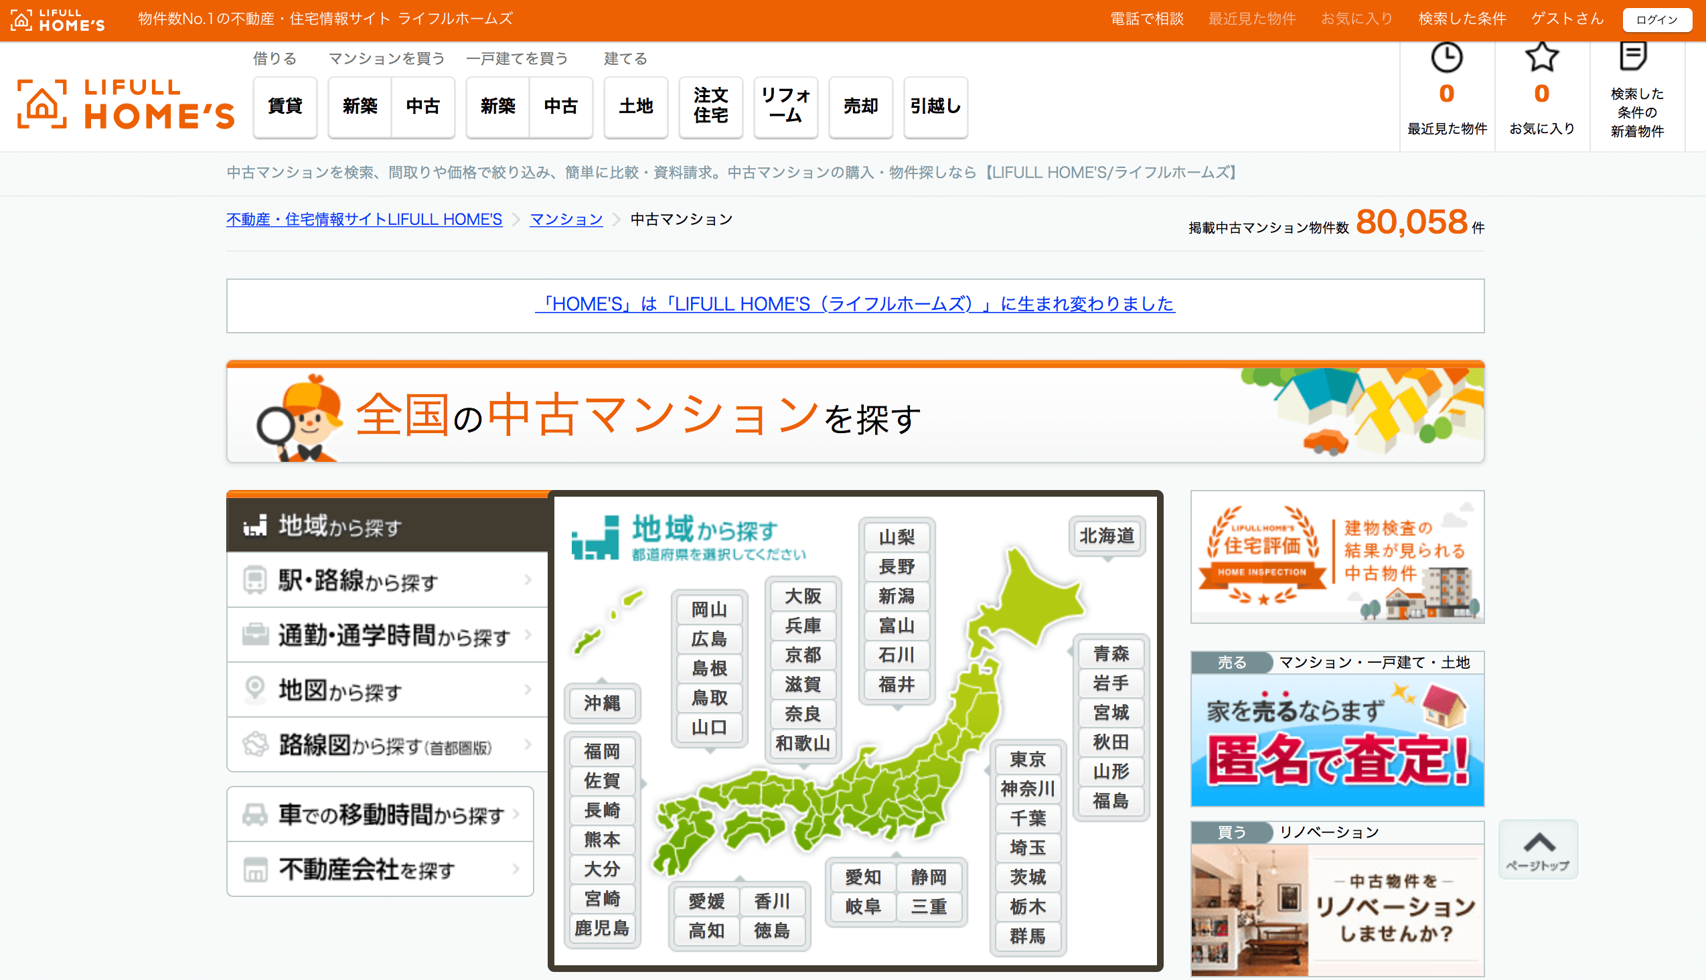Screen dimensions: 1706x980
Task: Open 売却 navigation button
Action: 860,106
